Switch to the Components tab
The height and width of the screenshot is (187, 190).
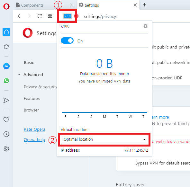32,5
